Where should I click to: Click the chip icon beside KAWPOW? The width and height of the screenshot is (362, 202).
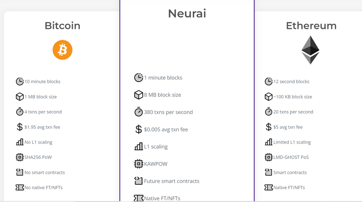coord(139,164)
